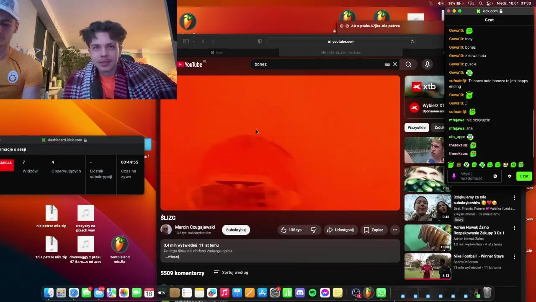Image resolution: width=536 pixels, height=302 pixels.
Task: Open FL Studio from the Dock
Action: click(368, 293)
